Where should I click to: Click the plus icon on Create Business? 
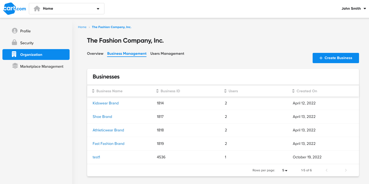tap(320, 58)
